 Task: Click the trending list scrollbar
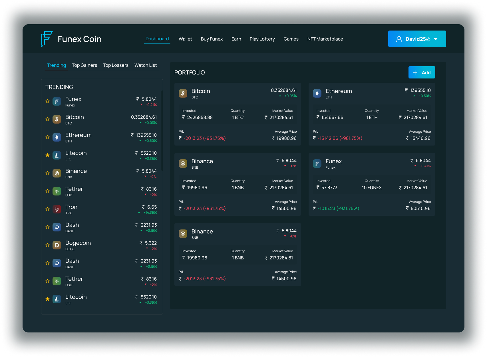(162, 131)
